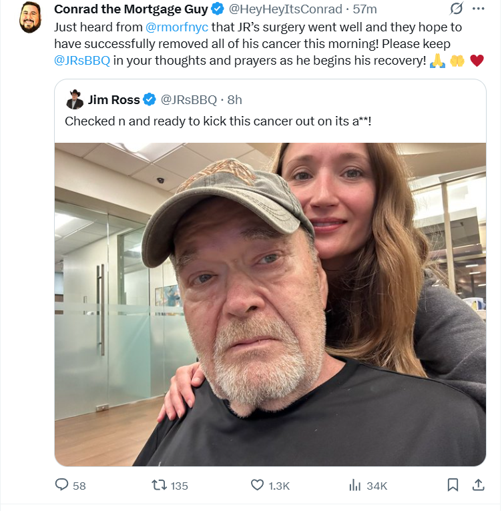The width and height of the screenshot is (504, 511).
Task: Click Conrad's profile avatar
Action: [31, 17]
